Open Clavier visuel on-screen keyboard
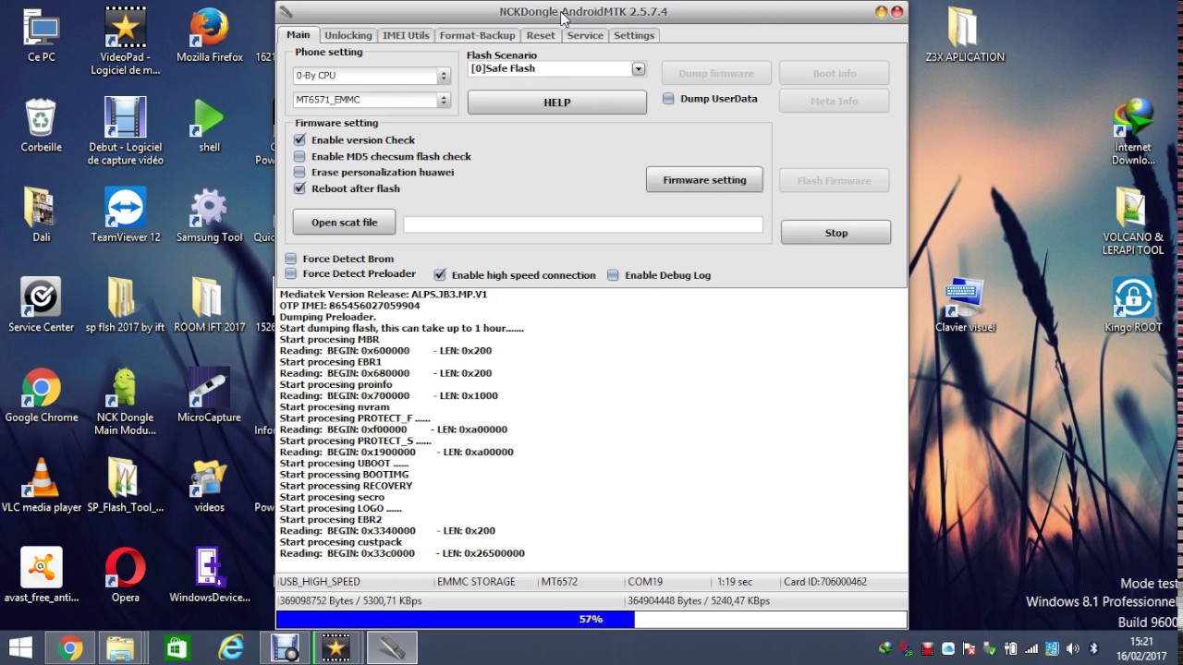 [x=964, y=305]
